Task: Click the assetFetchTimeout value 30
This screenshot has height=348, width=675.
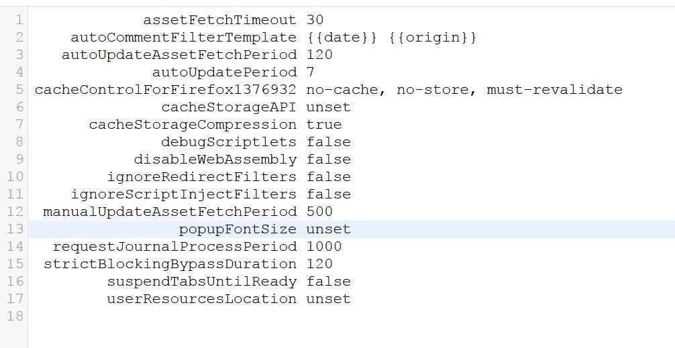Action: pos(315,20)
